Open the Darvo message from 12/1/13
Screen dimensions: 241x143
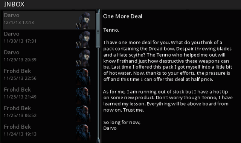pos(49,20)
